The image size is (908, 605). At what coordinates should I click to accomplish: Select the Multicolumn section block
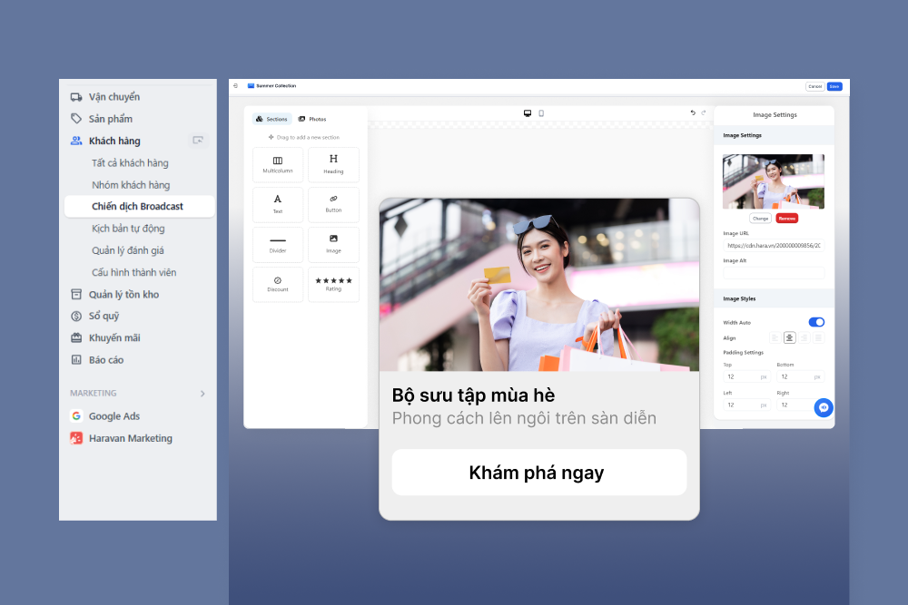click(278, 164)
